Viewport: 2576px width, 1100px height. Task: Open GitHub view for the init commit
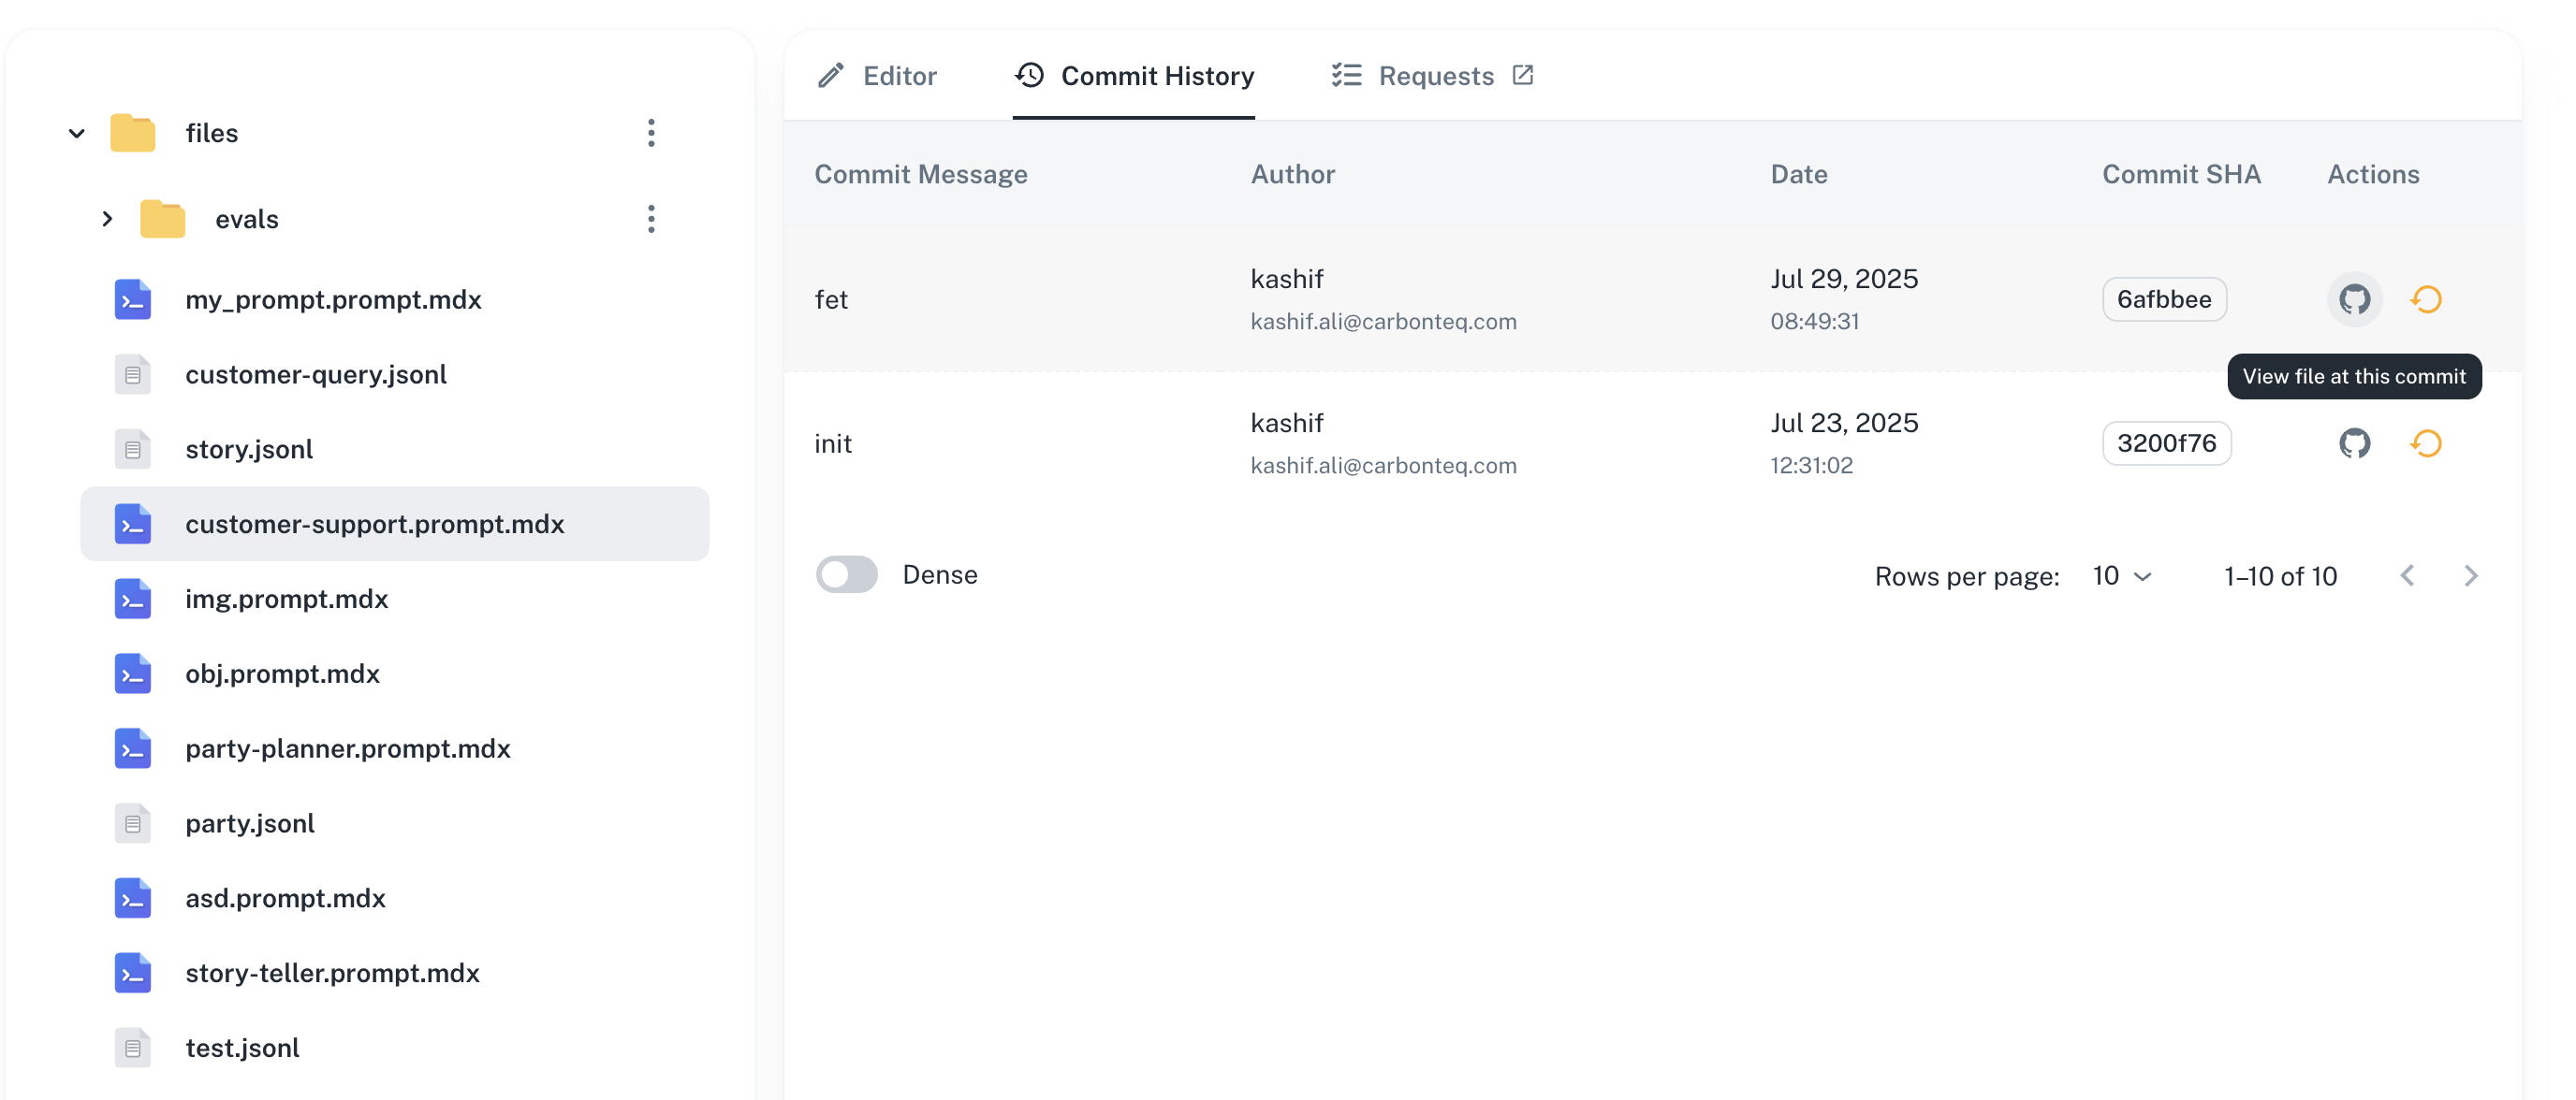pos(2354,442)
